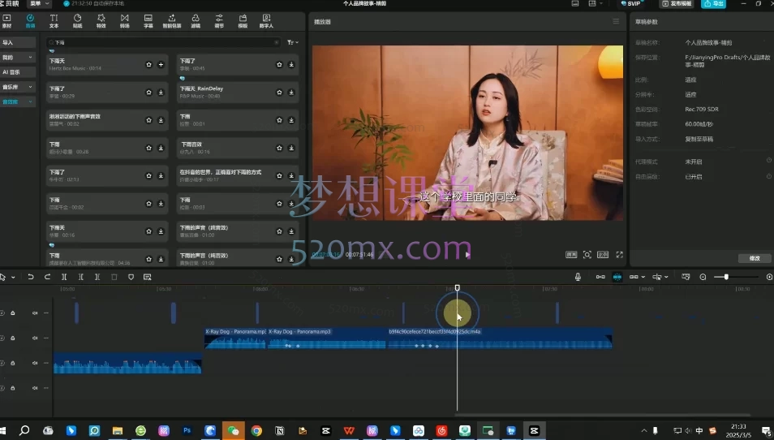Click the 导出 (Export) button

[x=713, y=4]
